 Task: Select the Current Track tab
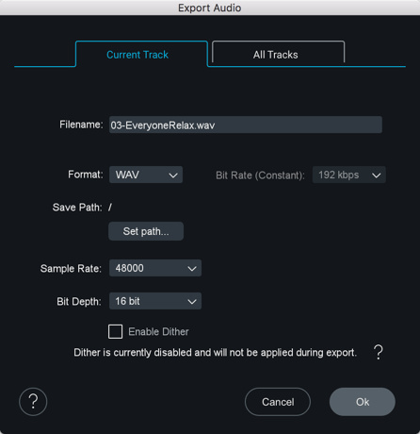(x=141, y=54)
